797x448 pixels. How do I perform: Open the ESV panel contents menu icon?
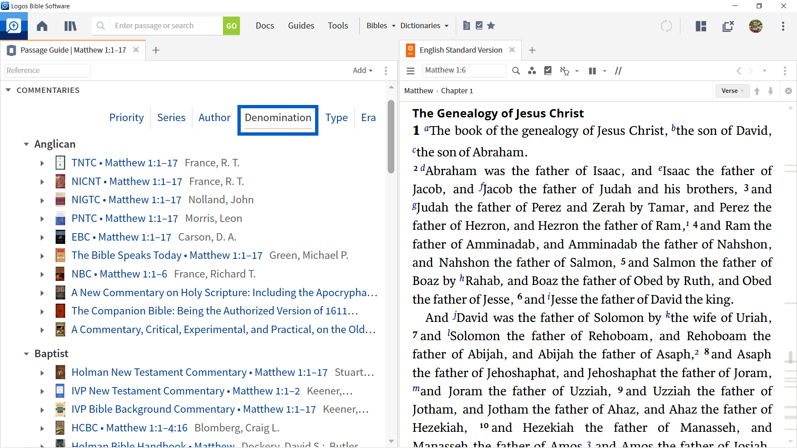coord(411,71)
